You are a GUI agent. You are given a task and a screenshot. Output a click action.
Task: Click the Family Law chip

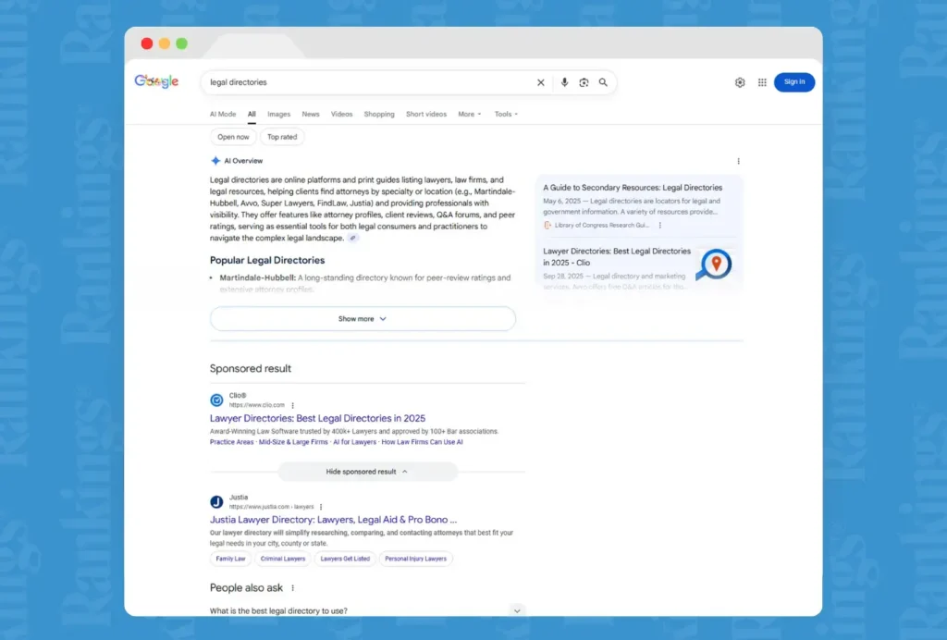coord(230,560)
